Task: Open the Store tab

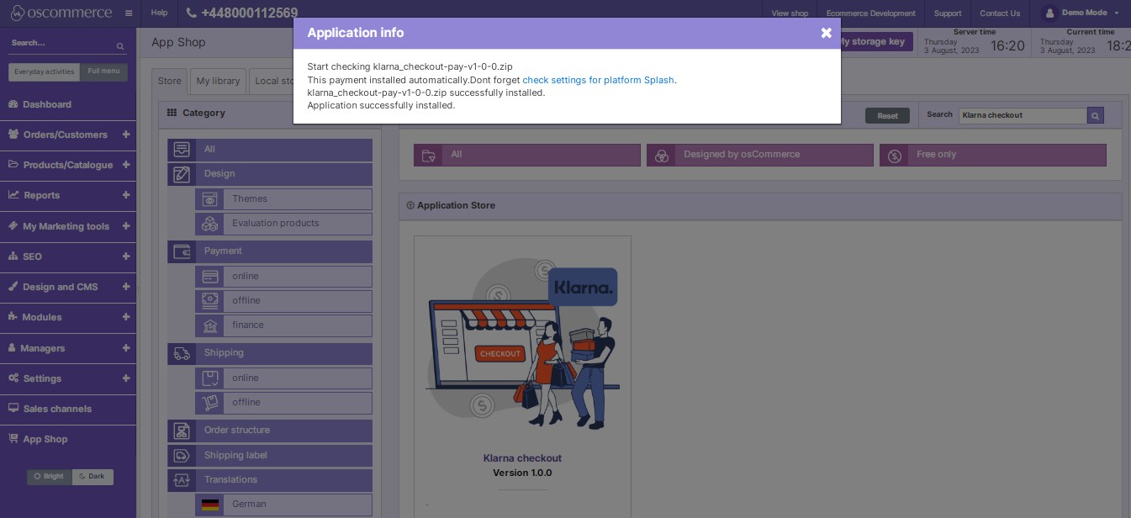Action: point(169,82)
